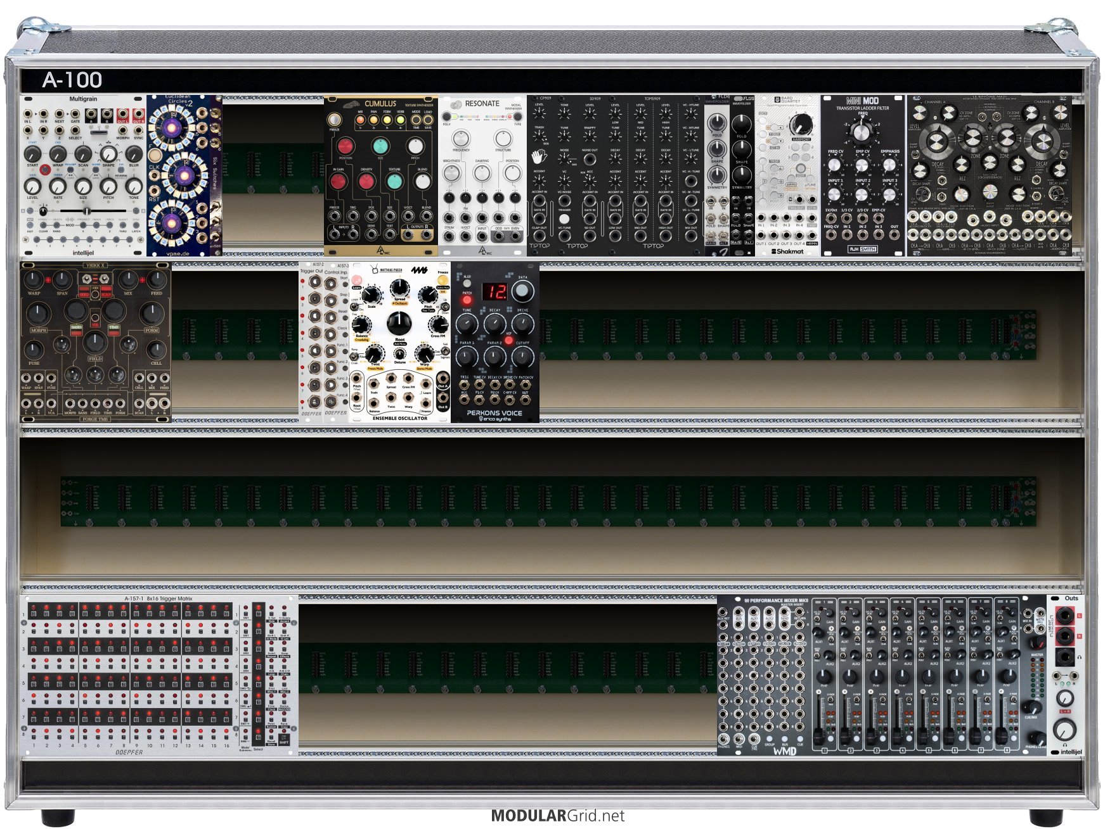
Task: Move the horizontal morph fader on Multigrain
Action: click(x=86, y=211)
